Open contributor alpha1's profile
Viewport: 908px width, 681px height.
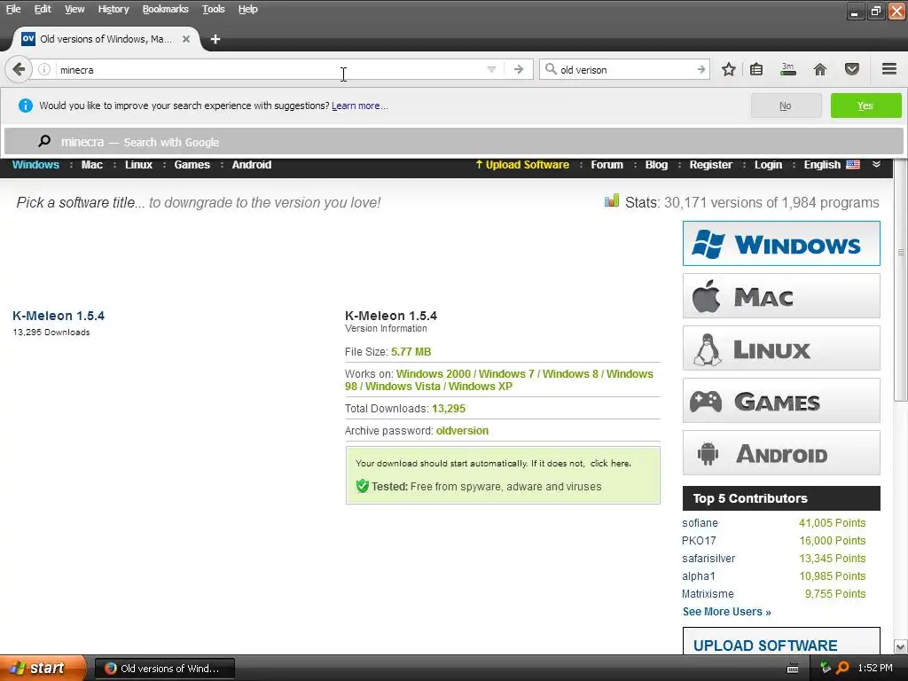[699, 576]
